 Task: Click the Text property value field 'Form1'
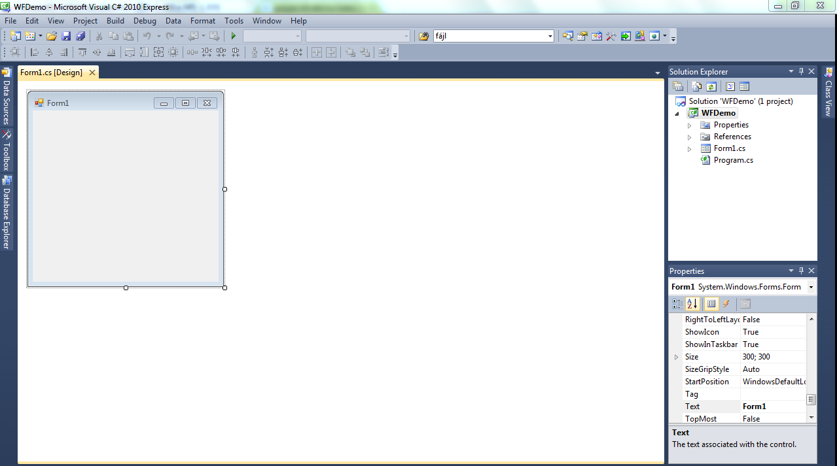coord(773,407)
